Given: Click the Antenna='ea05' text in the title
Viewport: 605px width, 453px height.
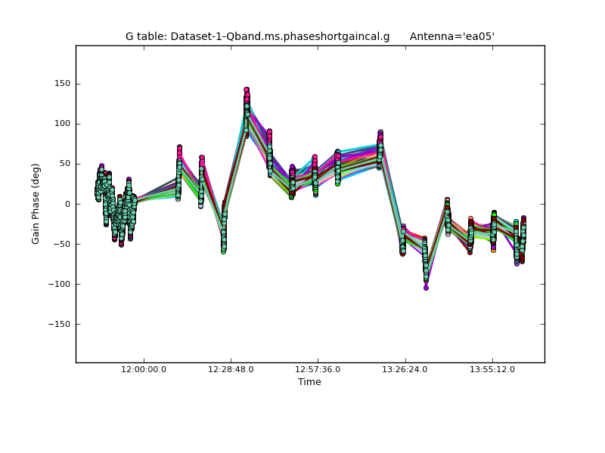Looking at the screenshot, I should pyautogui.click(x=452, y=36).
